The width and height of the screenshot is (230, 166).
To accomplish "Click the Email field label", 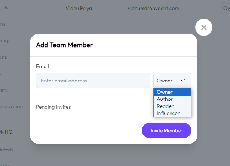I will [x=42, y=66].
